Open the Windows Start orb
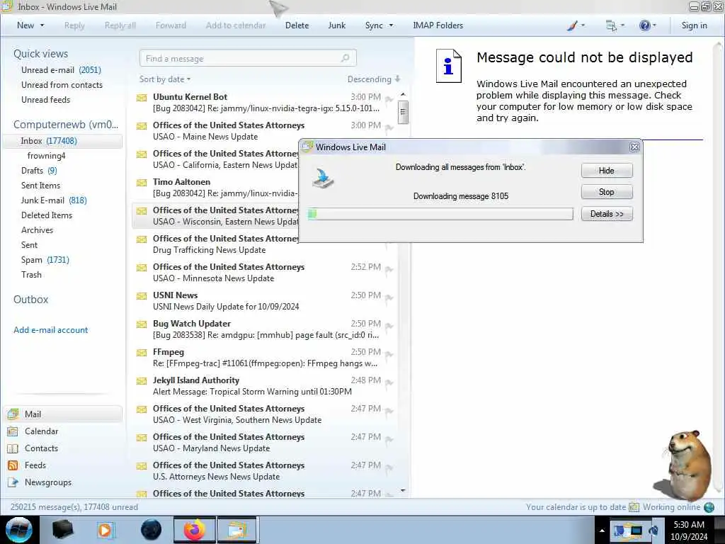 (18, 530)
